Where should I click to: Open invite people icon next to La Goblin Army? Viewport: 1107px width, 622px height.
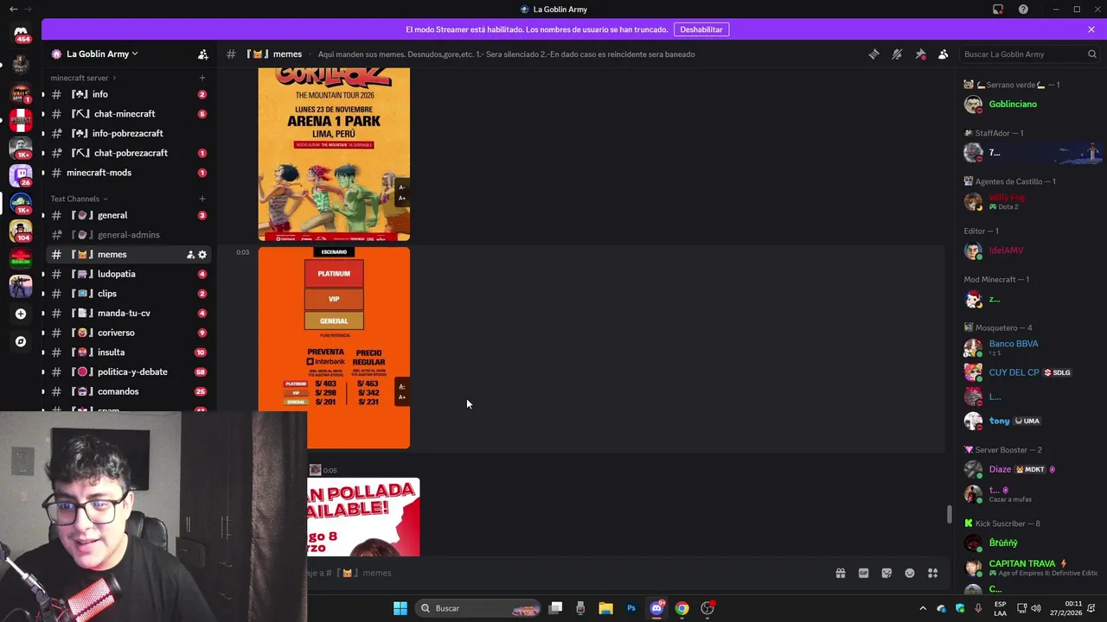tap(203, 54)
